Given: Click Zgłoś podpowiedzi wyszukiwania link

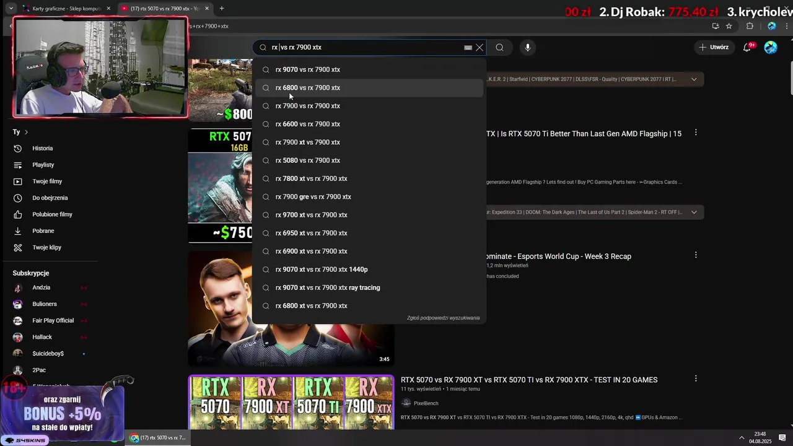Looking at the screenshot, I should pyautogui.click(x=443, y=318).
